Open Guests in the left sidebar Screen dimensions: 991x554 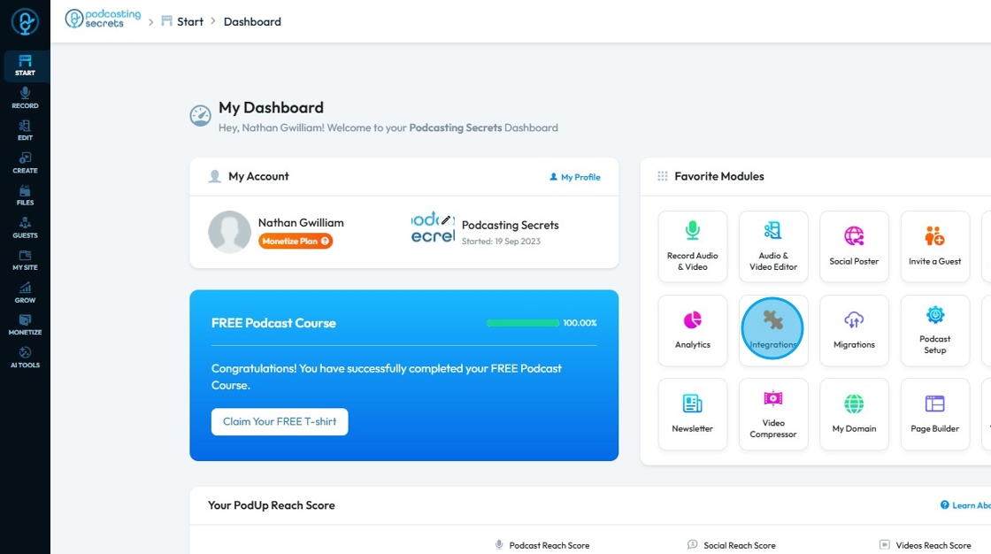pos(25,227)
